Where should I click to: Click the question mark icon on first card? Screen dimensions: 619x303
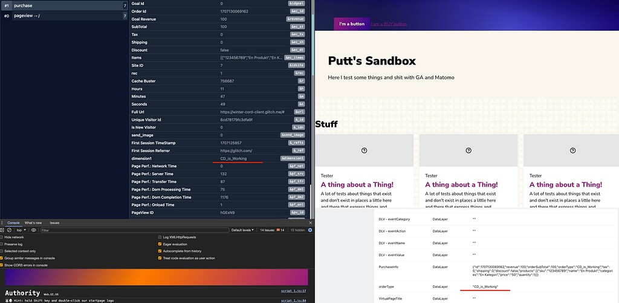[x=364, y=150]
